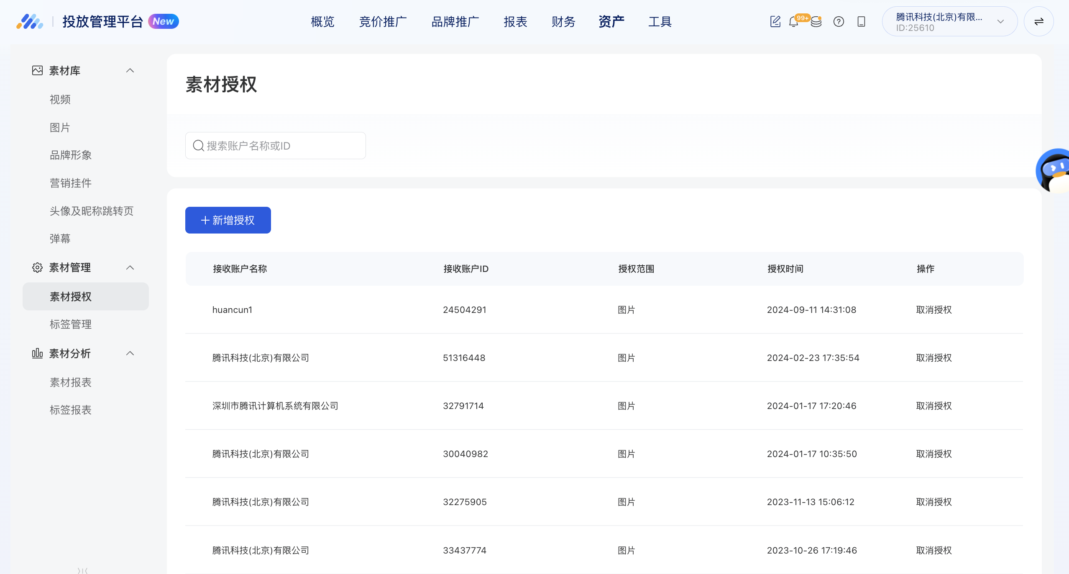Open the notifications bell icon
Screen dimensions: 1069x574
[x=793, y=22]
